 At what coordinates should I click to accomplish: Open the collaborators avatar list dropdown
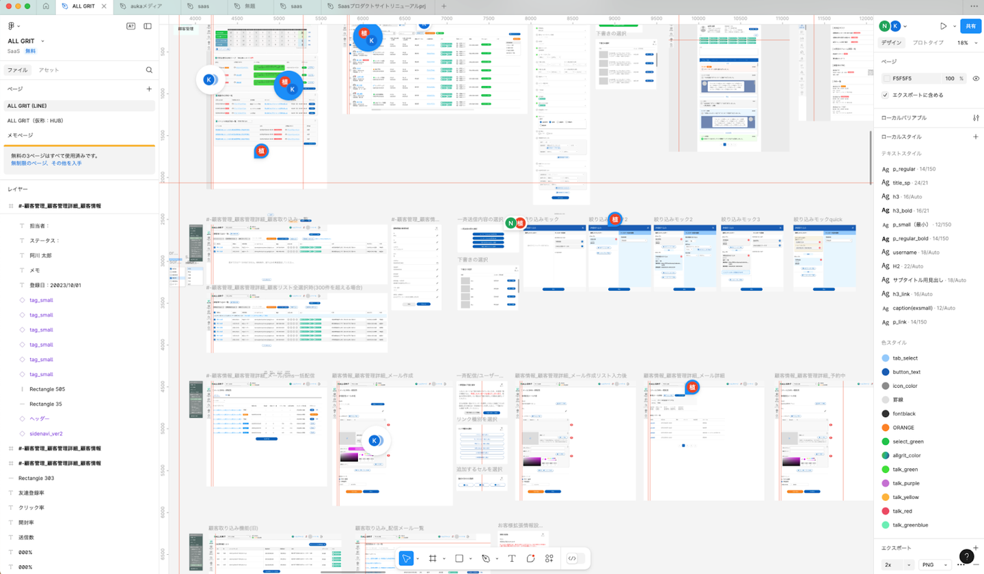coord(905,27)
